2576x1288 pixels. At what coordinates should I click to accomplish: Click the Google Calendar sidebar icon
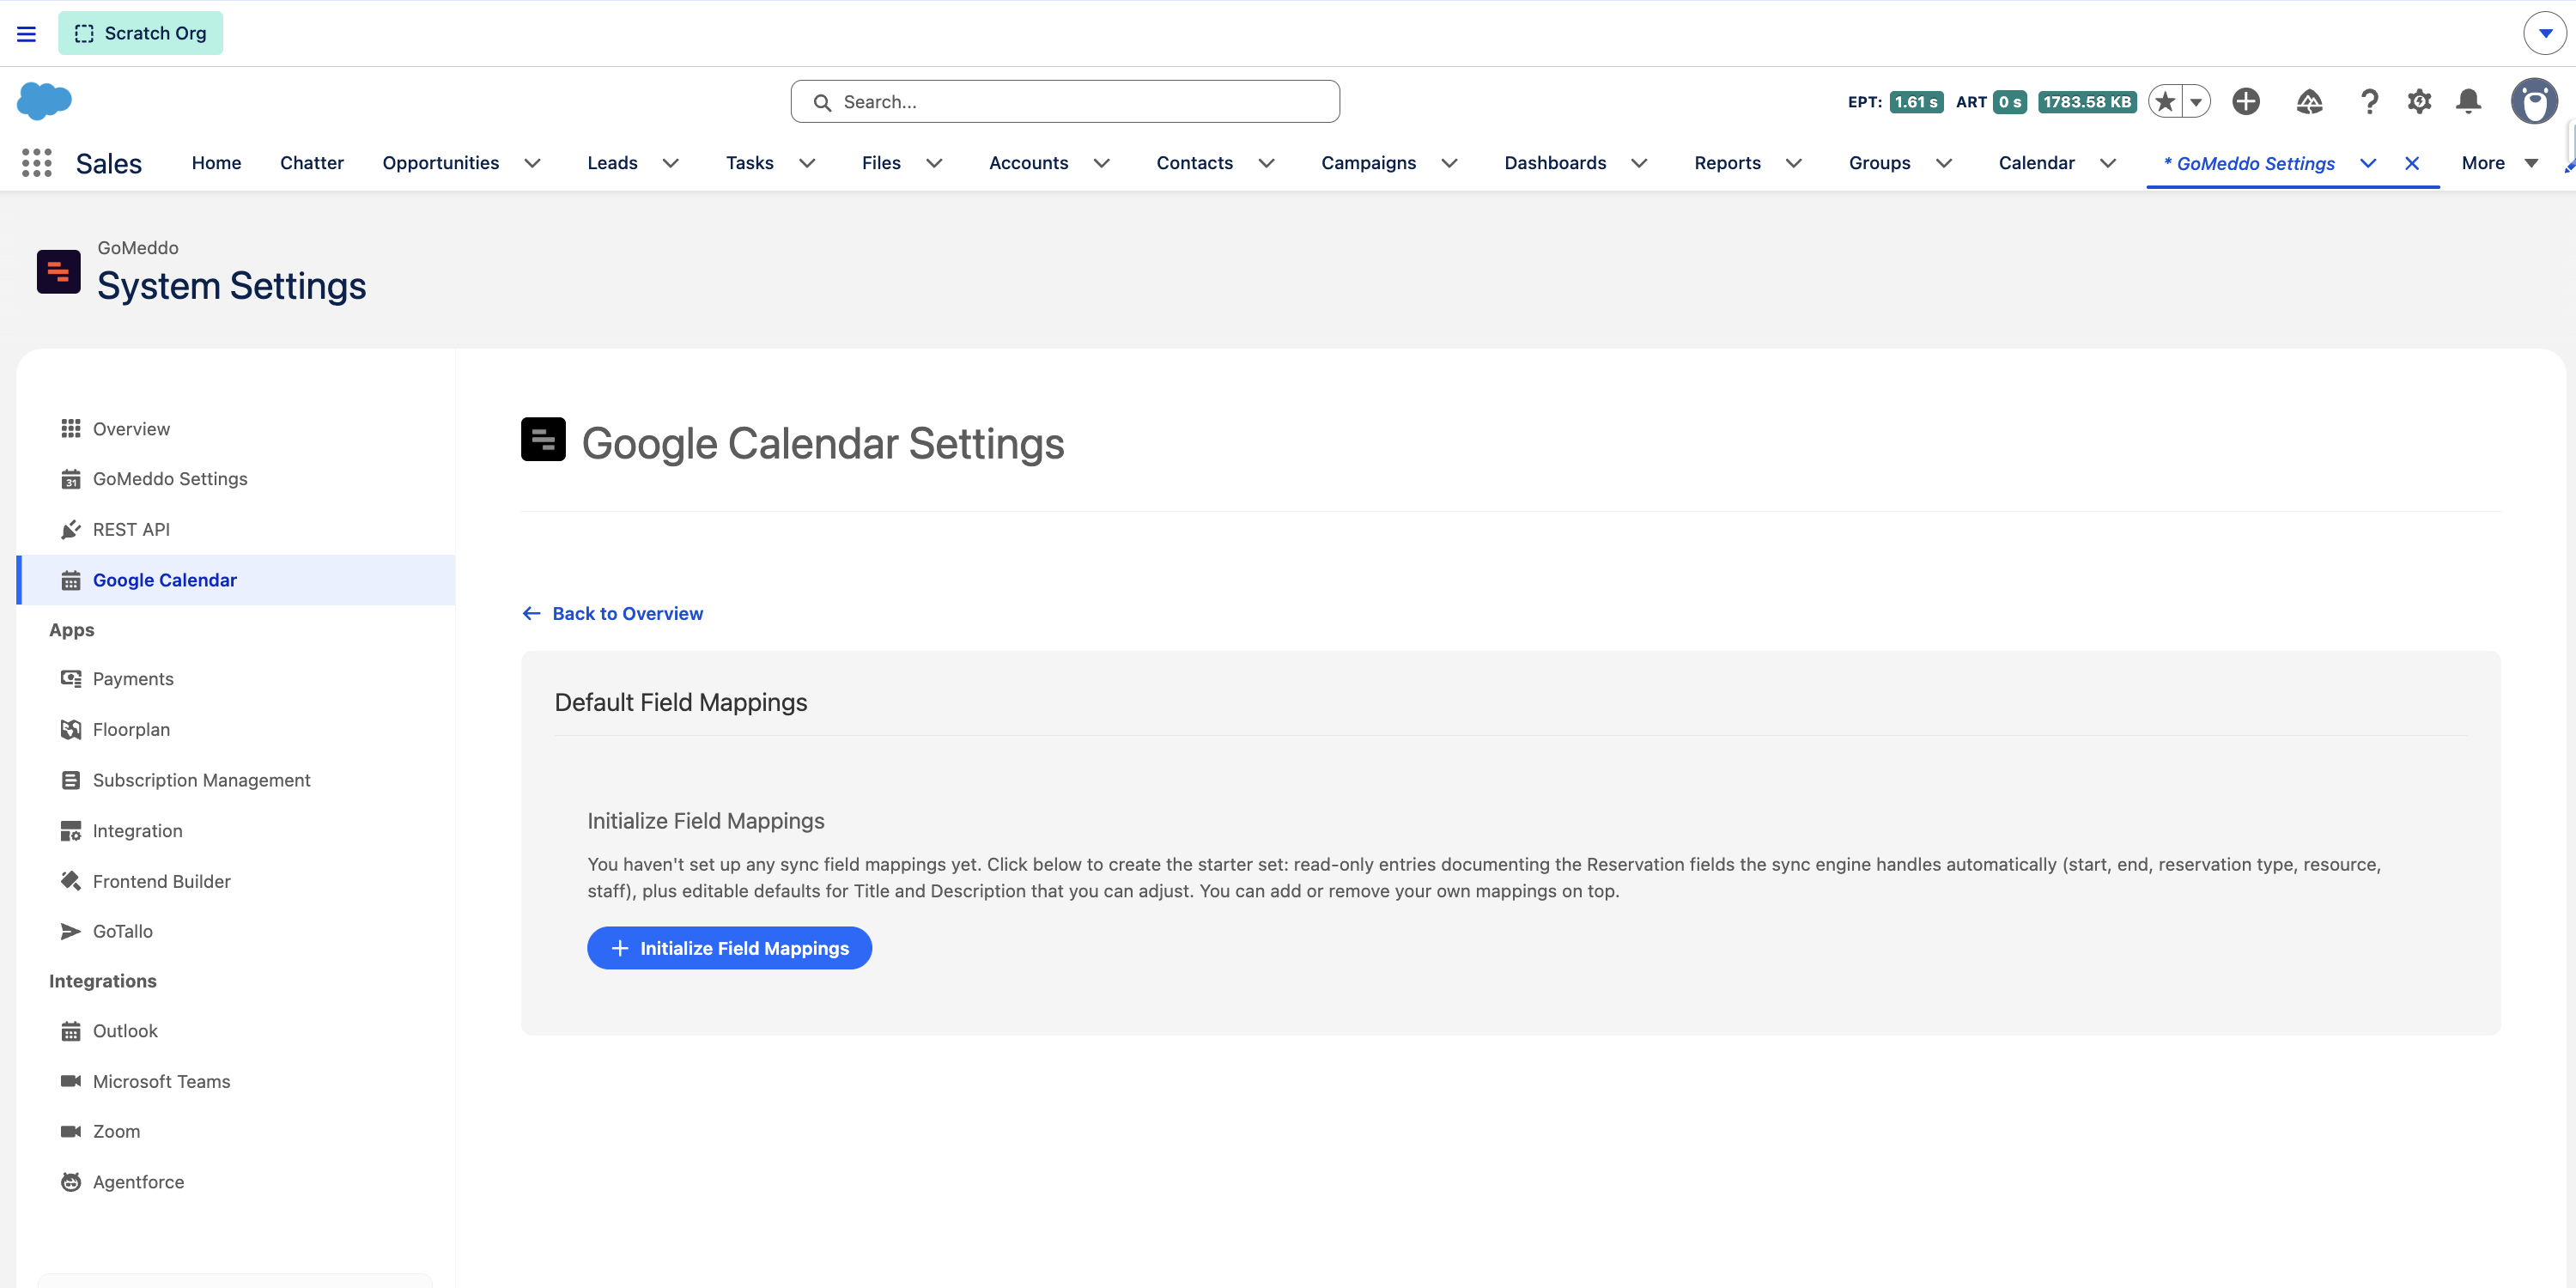[x=70, y=580]
